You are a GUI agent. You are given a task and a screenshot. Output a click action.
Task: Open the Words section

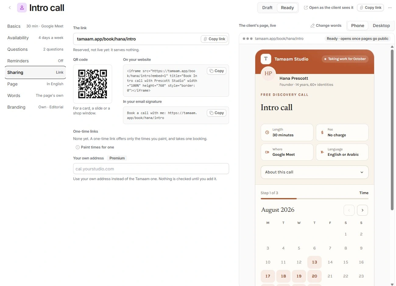tap(35, 96)
